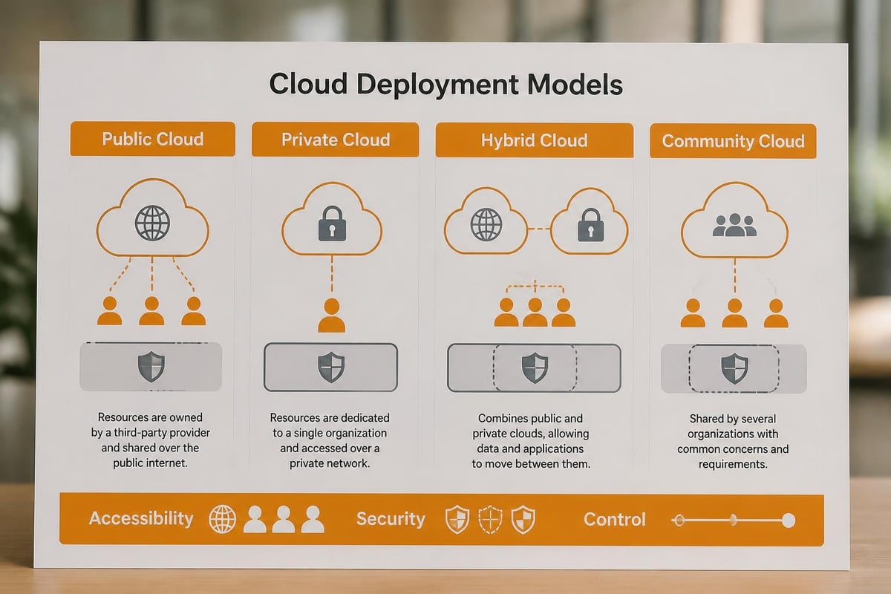Click the text 'Resources are owned by a third-party provider'
This screenshot has width=891, height=594.
pos(151,425)
